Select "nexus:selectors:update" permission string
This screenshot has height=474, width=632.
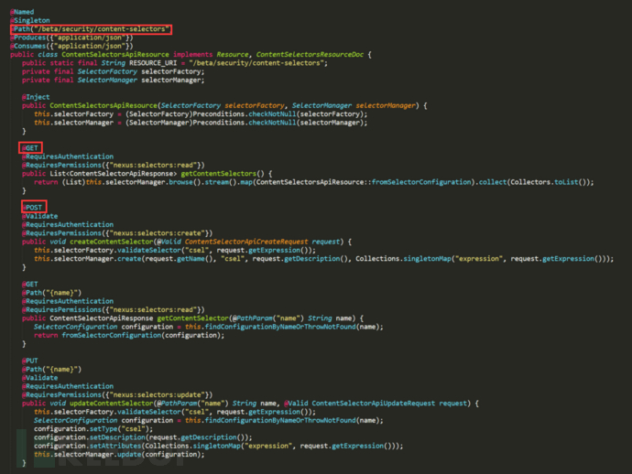click(x=157, y=394)
